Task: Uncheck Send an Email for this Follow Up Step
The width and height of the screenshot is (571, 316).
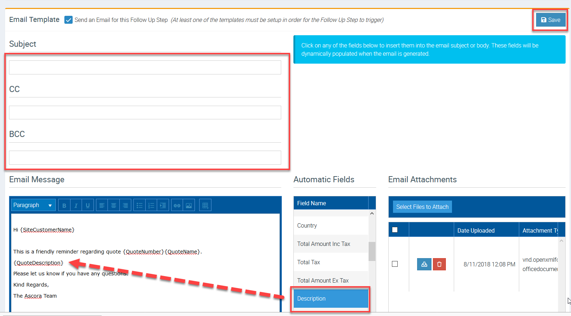Action: [68, 20]
